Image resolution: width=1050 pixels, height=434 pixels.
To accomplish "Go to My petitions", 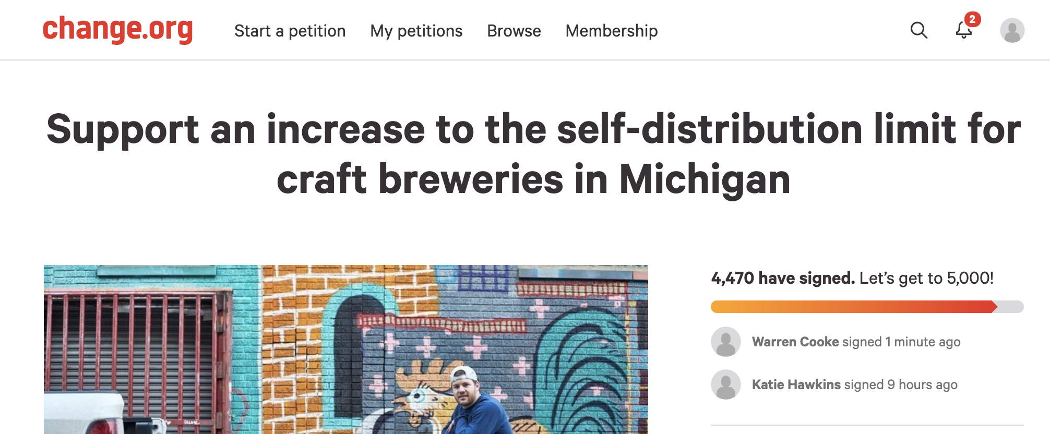I will click(x=416, y=31).
